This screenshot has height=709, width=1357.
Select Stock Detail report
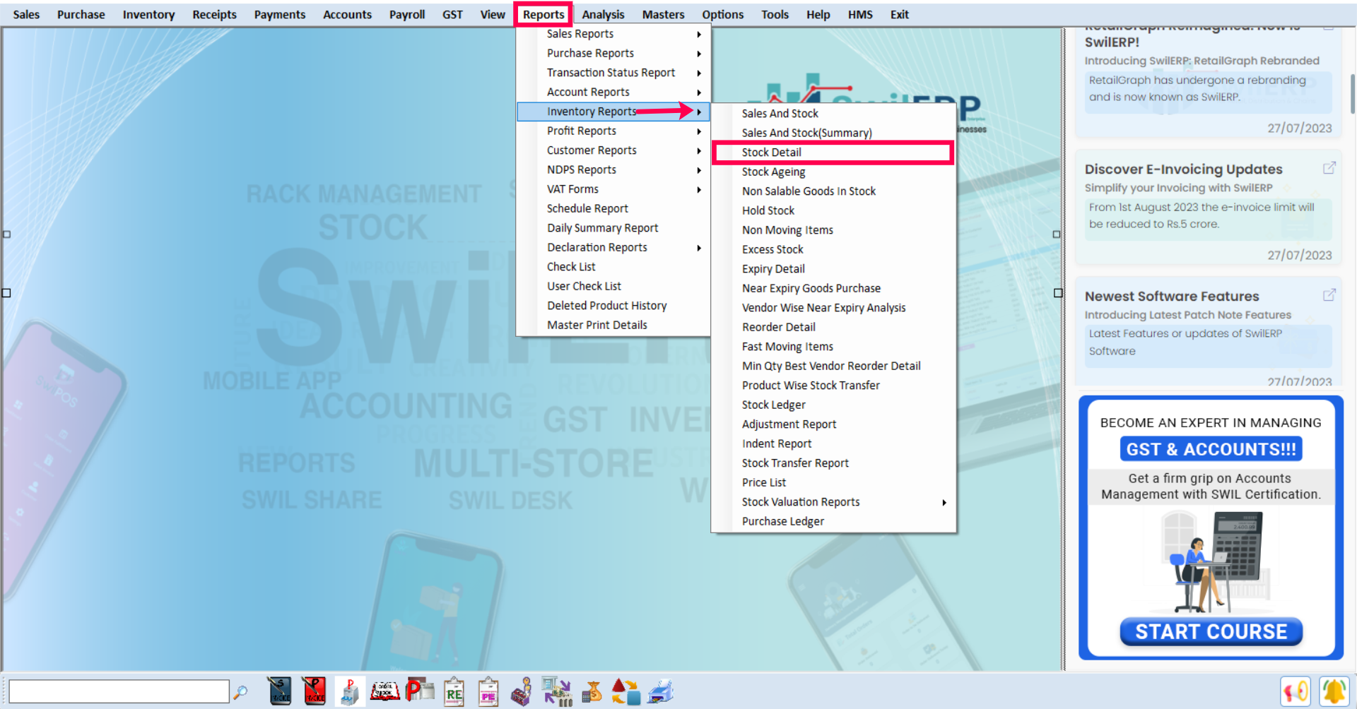(833, 153)
